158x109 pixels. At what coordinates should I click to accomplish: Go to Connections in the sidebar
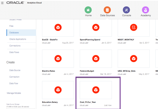coord(15,46)
